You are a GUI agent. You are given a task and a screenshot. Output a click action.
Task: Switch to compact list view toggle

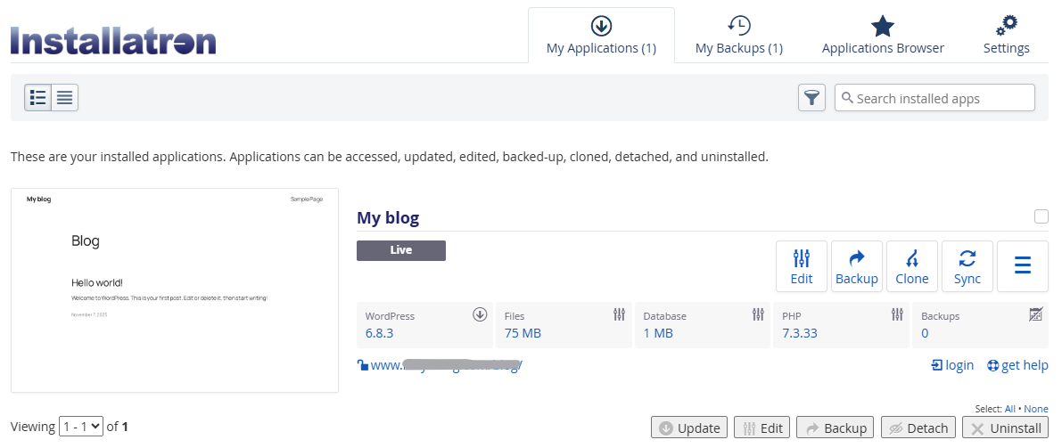(x=65, y=98)
